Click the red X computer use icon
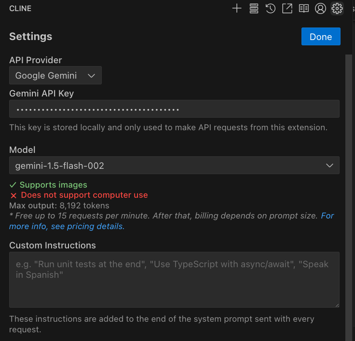 pyautogui.click(x=14, y=195)
